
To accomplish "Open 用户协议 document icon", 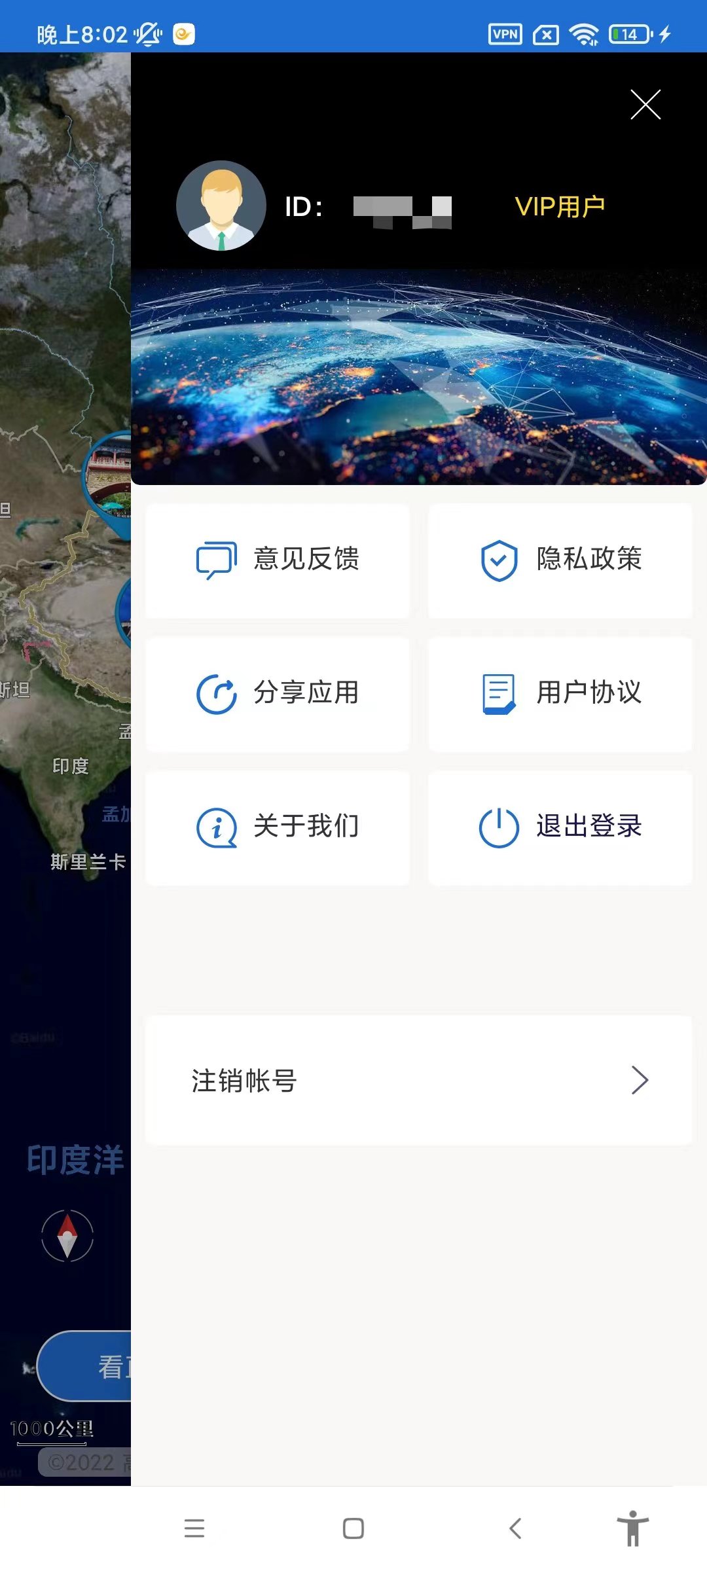I will click(499, 694).
